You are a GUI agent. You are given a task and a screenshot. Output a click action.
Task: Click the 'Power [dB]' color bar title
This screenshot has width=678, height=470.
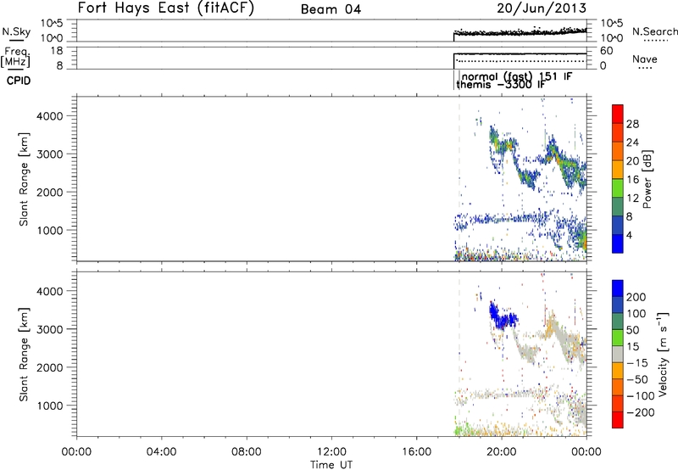pyautogui.click(x=647, y=179)
